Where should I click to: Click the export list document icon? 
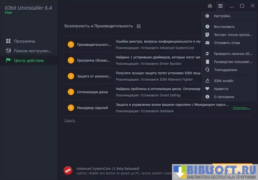(207, 35)
